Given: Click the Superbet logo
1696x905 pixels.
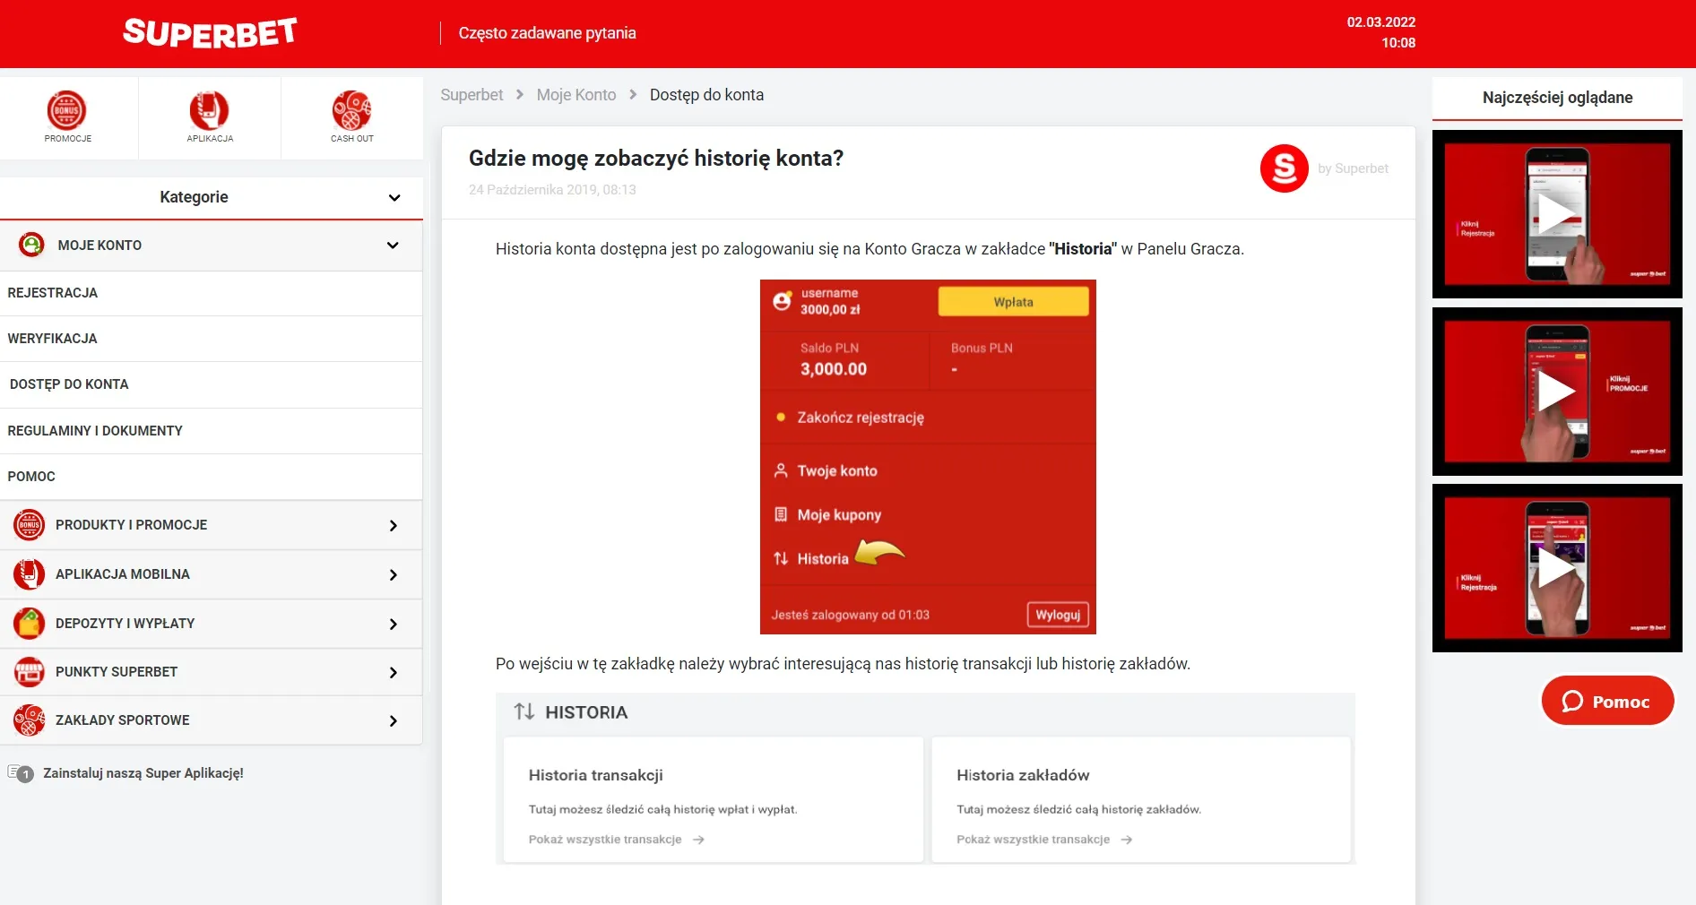Looking at the screenshot, I should pyautogui.click(x=209, y=32).
